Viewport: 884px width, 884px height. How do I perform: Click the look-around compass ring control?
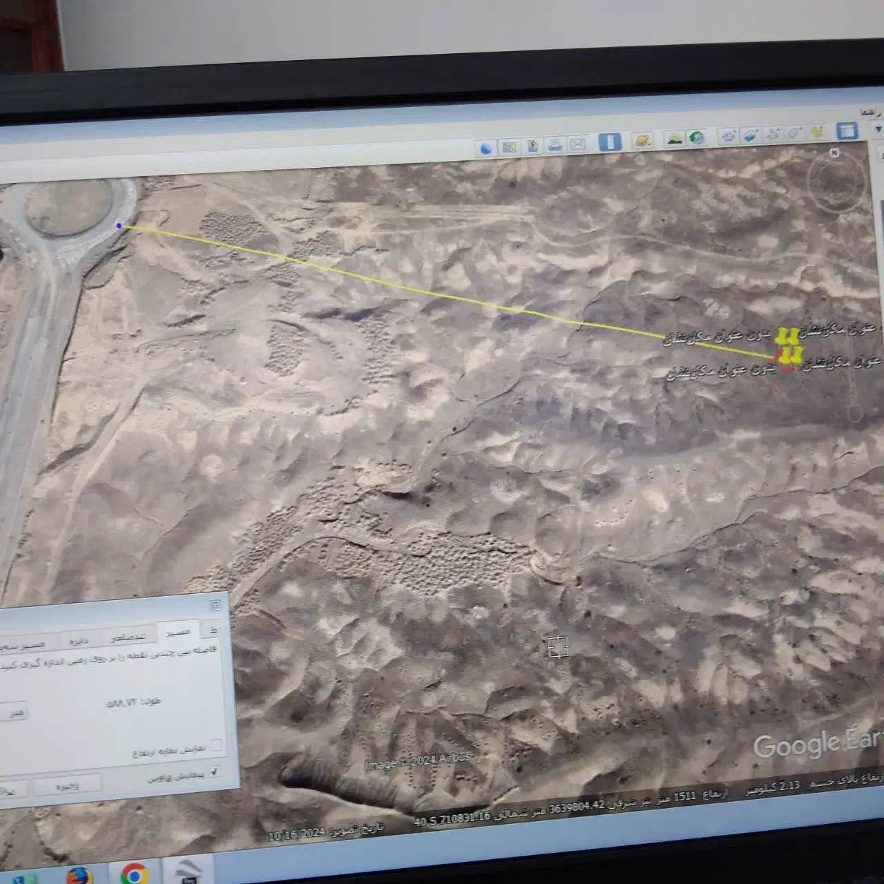click(x=838, y=184)
